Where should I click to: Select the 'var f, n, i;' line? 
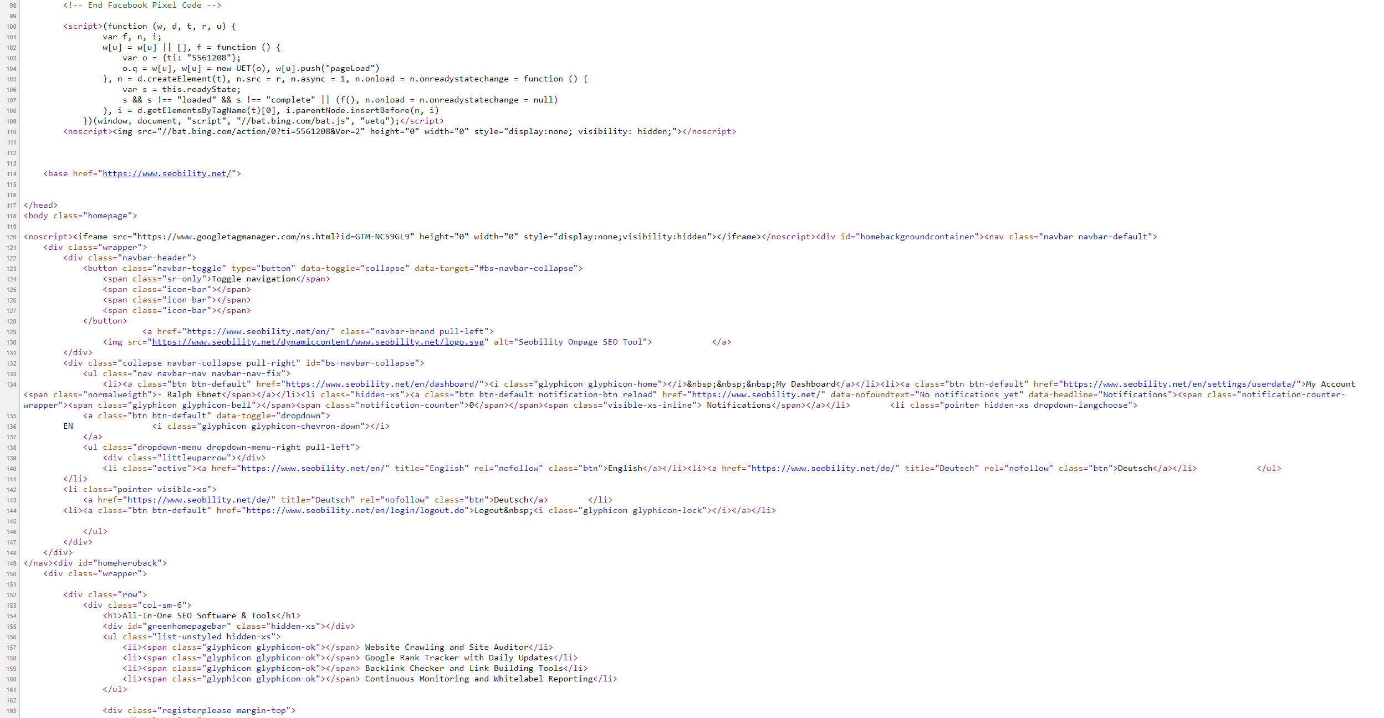pyautogui.click(x=132, y=37)
